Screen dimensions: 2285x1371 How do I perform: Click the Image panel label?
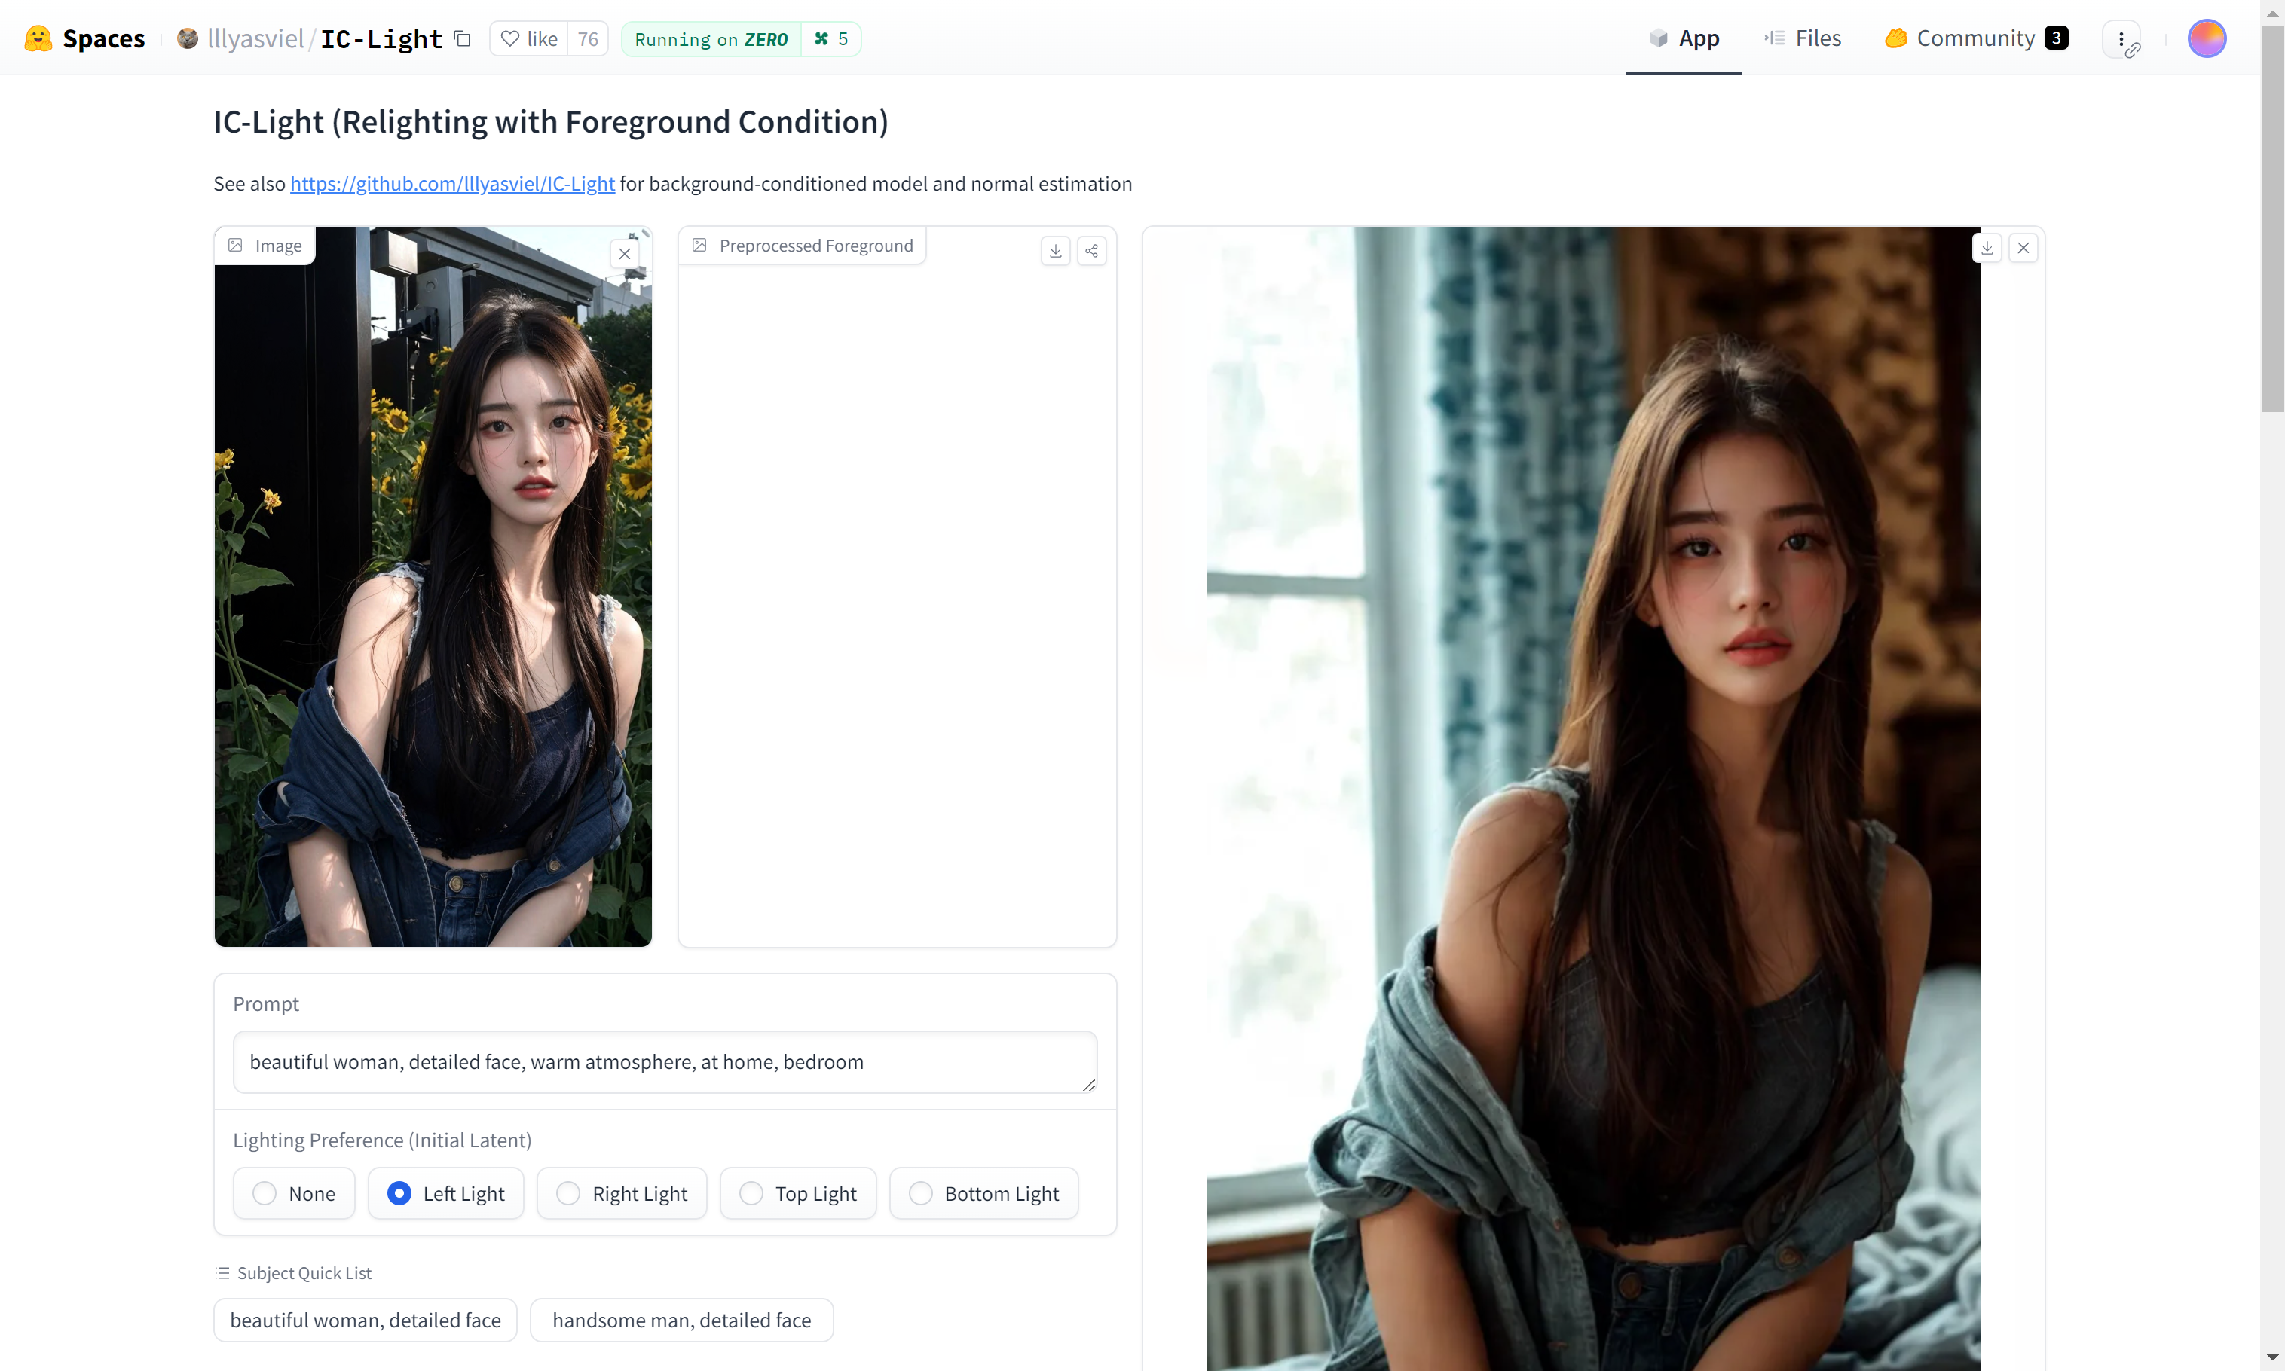click(x=265, y=246)
